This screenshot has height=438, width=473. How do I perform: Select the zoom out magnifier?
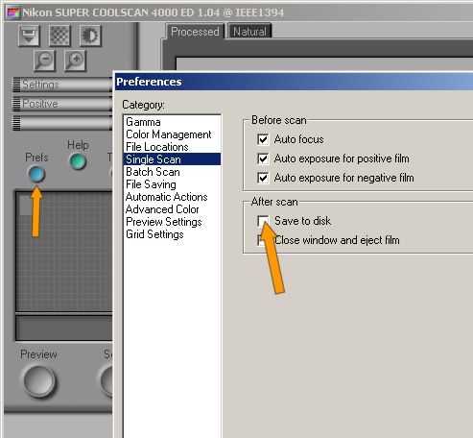click(44, 61)
